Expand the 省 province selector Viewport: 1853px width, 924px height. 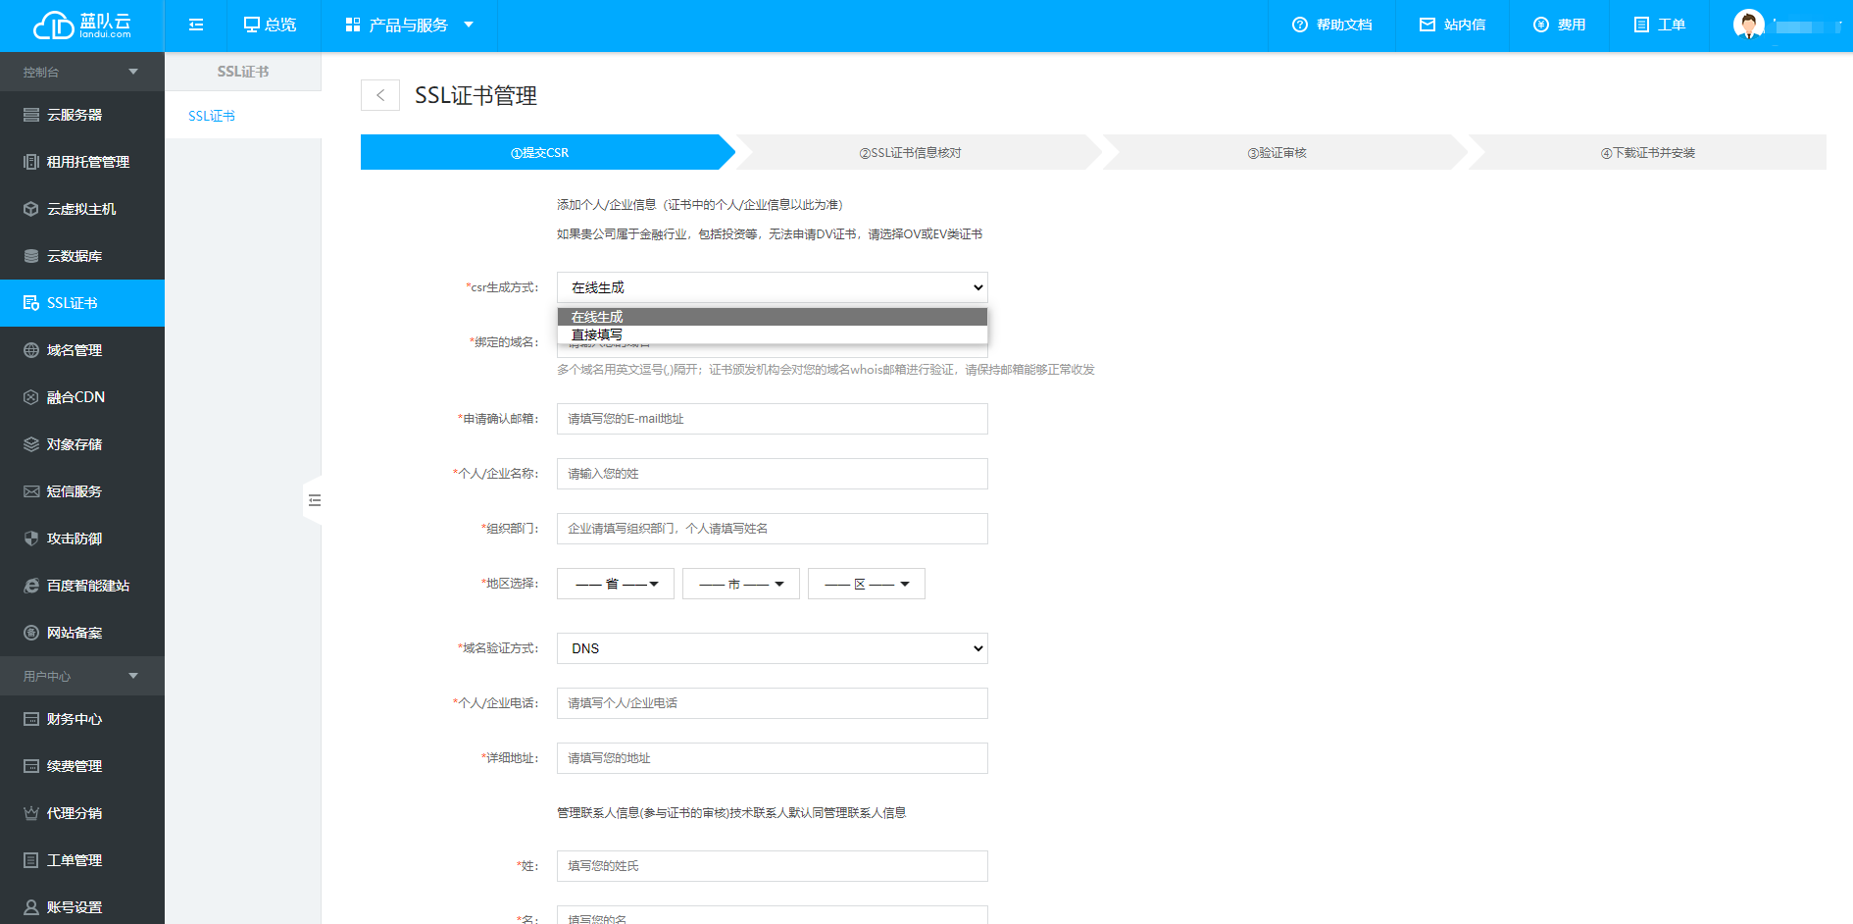click(616, 584)
